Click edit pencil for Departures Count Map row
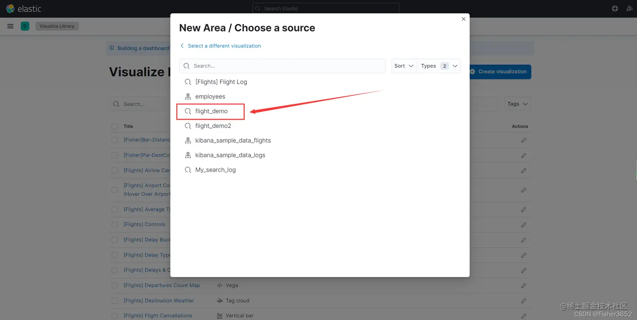 pyautogui.click(x=524, y=285)
